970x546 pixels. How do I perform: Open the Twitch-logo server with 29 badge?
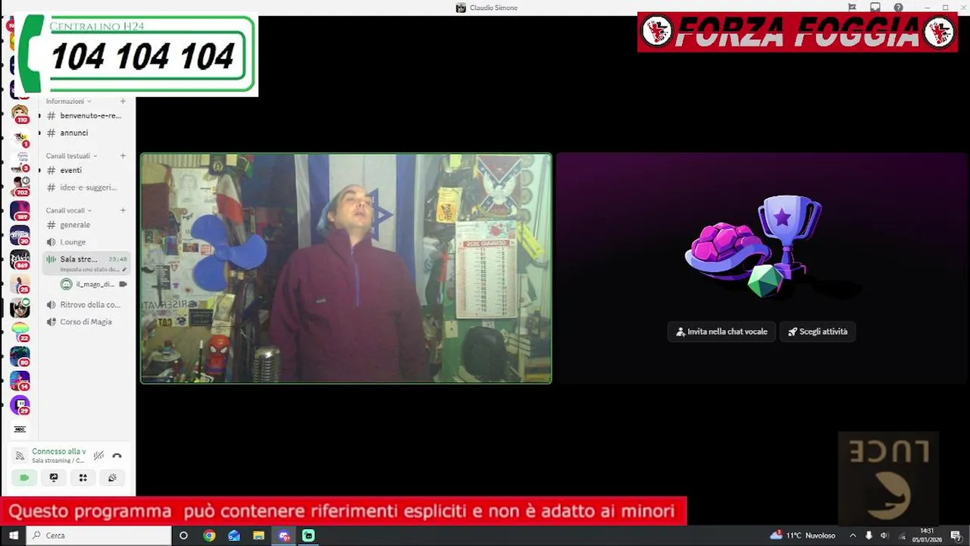click(20, 405)
